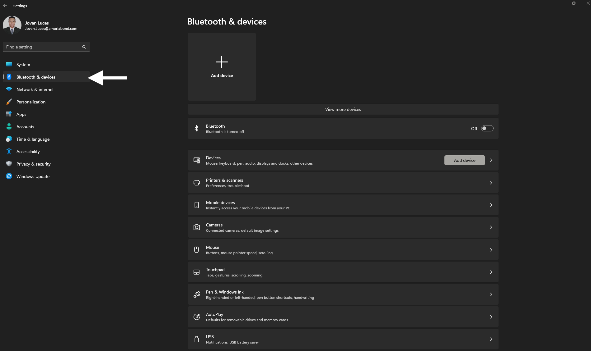Click 'Preferences, troubleshoot' description text
Screen dimensions: 591x351
(227, 186)
